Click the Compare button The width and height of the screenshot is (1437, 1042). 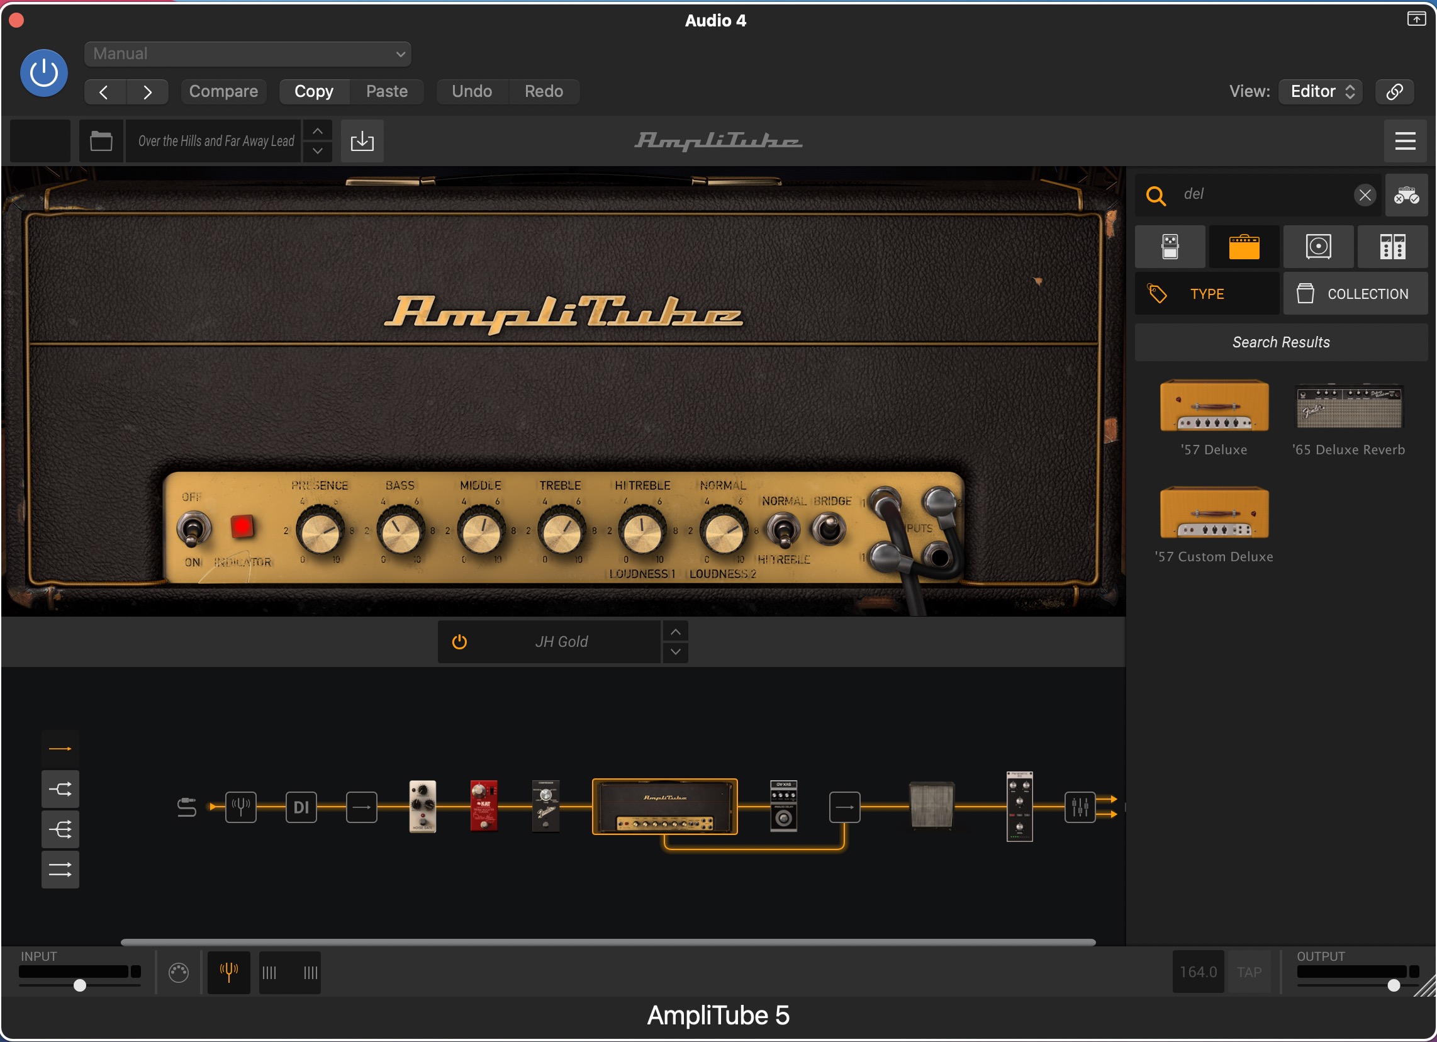point(223,91)
